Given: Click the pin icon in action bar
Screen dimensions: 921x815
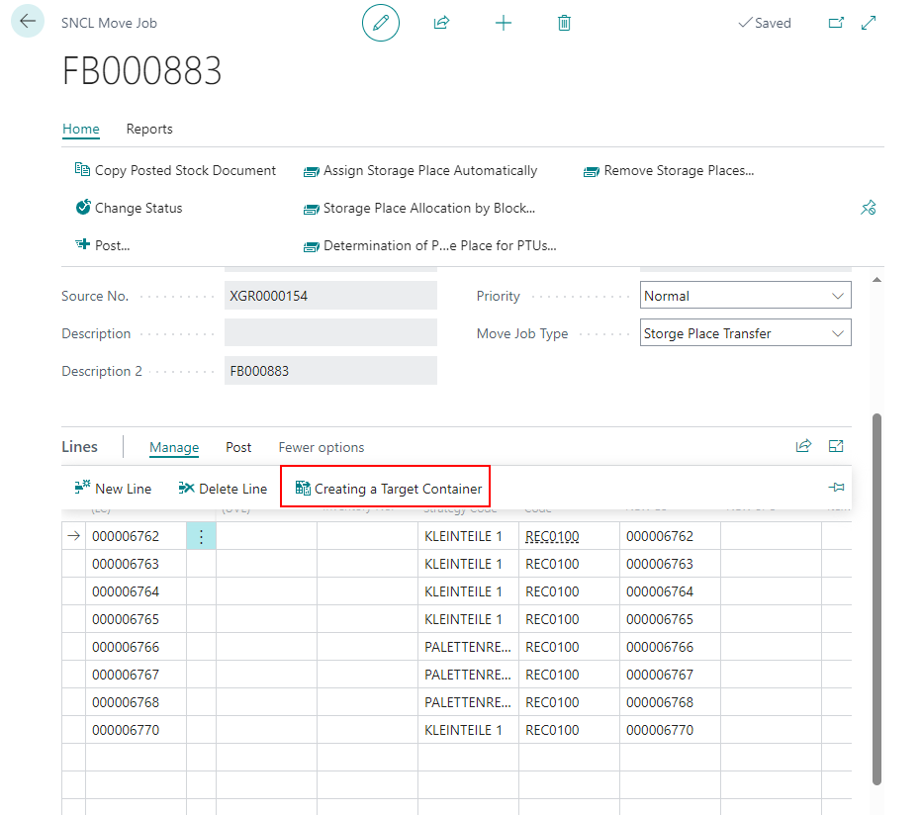Looking at the screenshot, I should 868,208.
